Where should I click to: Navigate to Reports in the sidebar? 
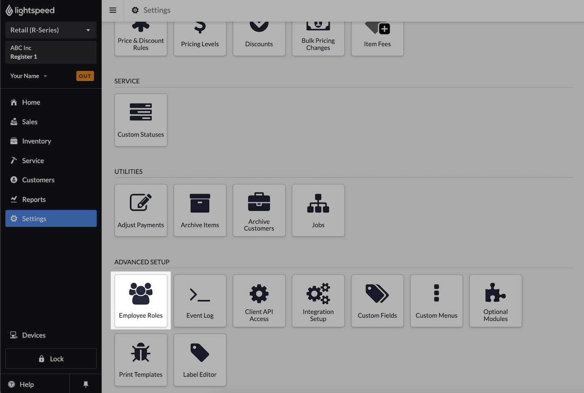tap(34, 199)
